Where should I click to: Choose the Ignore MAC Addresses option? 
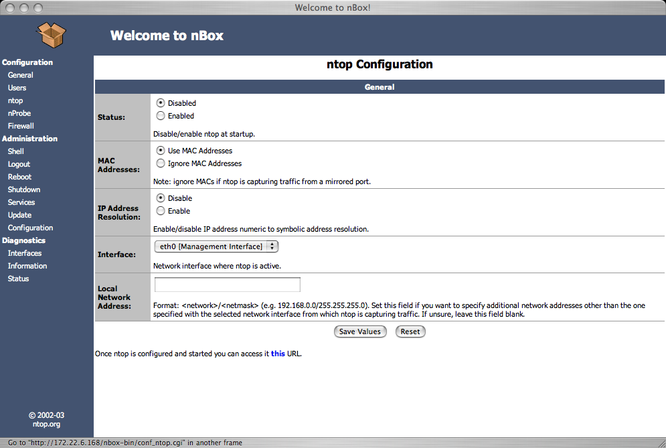(161, 163)
